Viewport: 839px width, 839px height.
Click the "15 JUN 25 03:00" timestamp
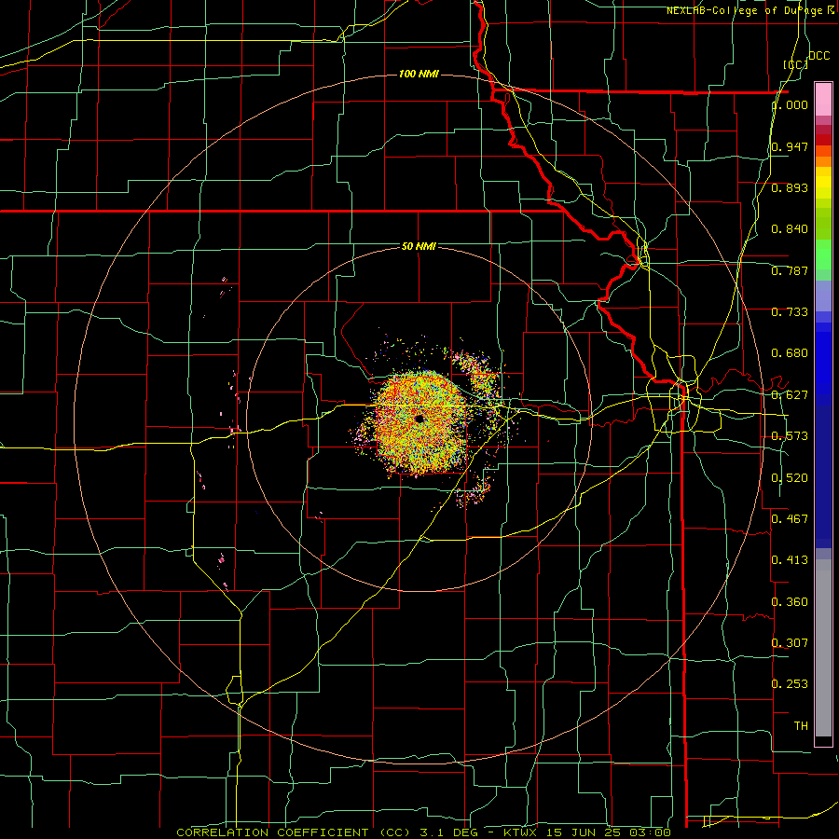pos(609,832)
